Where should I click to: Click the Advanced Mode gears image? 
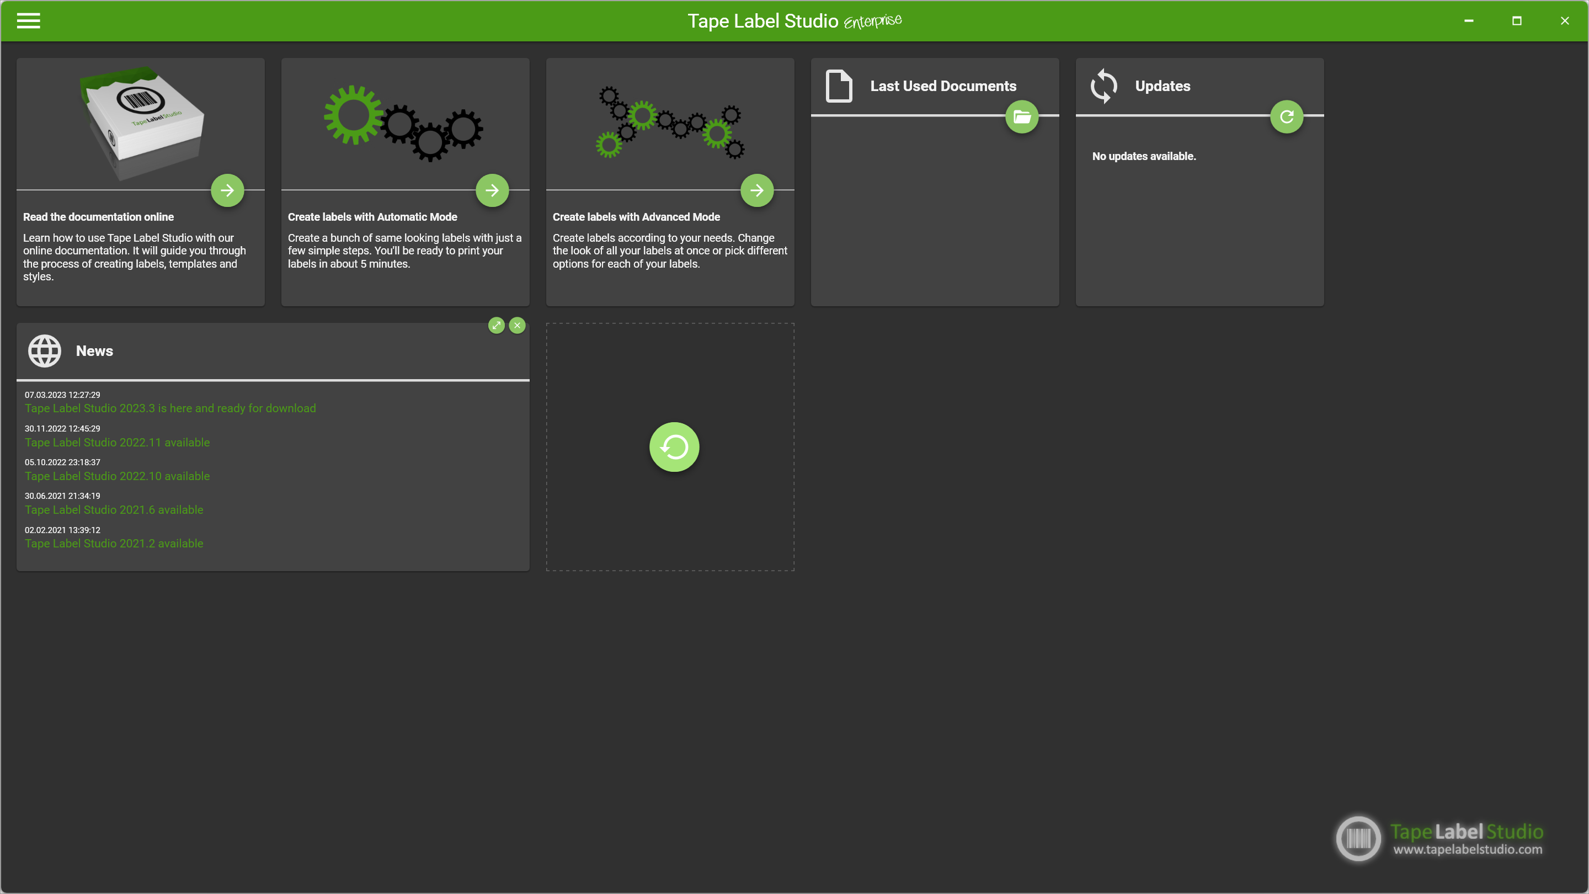click(670, 122)
